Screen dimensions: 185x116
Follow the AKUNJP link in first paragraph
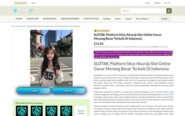click(x=115, y=75)
